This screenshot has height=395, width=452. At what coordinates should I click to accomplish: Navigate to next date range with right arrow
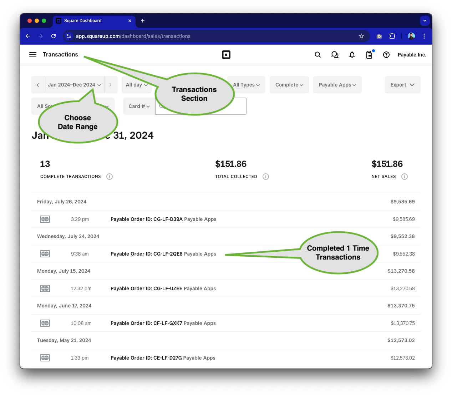(x=111, y=85)
